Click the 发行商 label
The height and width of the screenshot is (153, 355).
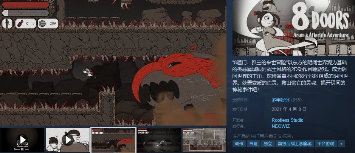pos(239,126)
